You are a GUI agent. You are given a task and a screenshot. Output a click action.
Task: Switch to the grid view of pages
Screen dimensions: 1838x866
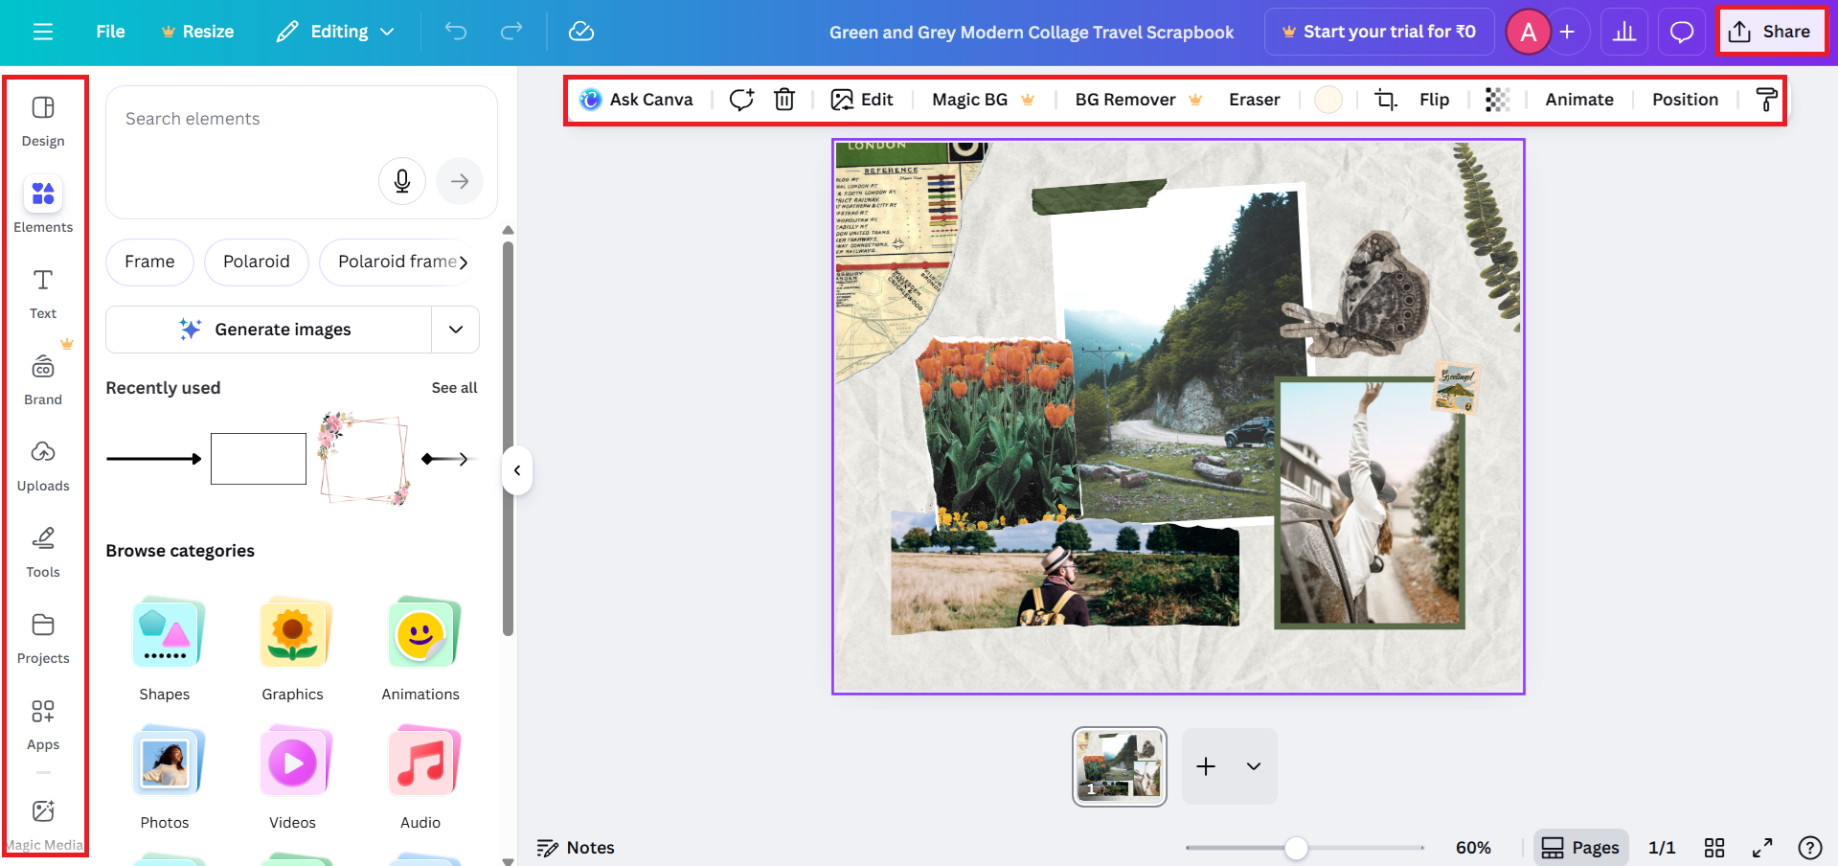pyautogui.click(x=1713, y=847)
